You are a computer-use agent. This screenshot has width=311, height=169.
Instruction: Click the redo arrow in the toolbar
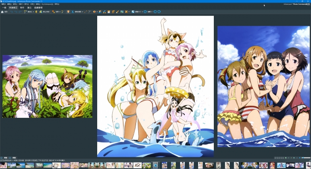pos(20,12)
